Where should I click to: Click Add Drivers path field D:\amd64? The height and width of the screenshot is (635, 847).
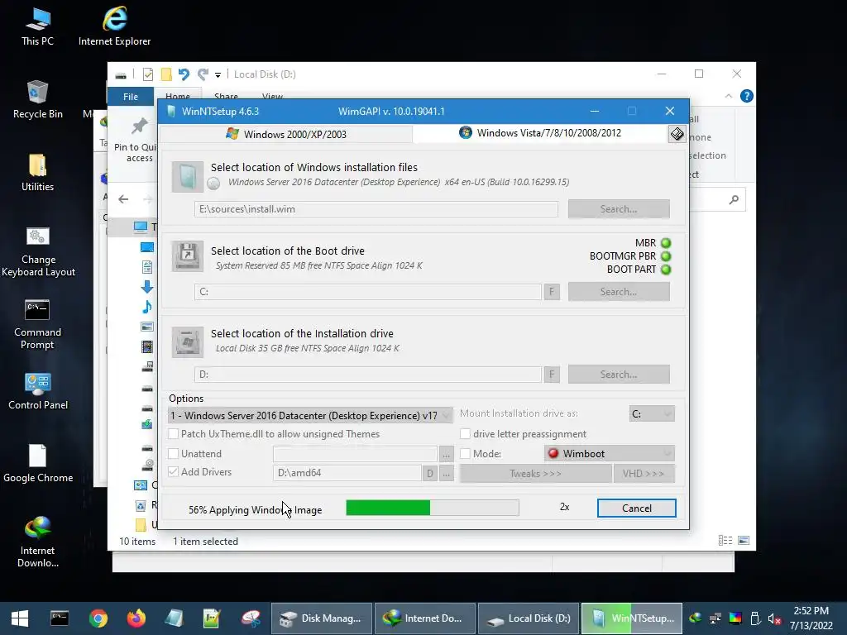347,472
